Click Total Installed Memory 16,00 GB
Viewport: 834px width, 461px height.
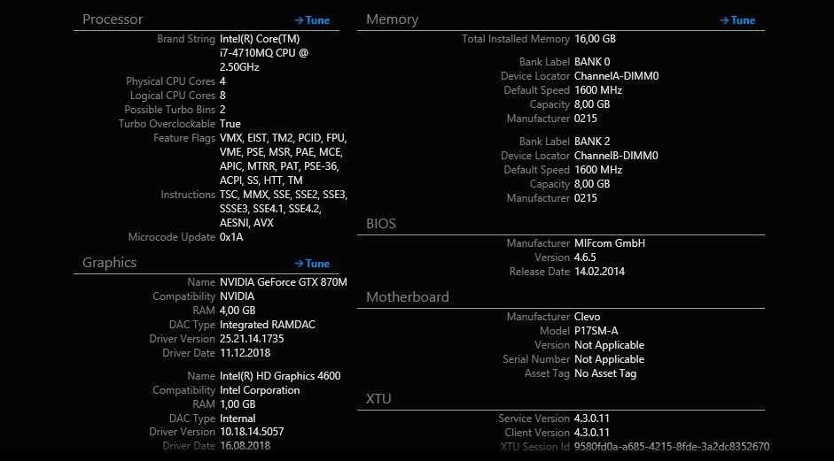tap(596, 39)
